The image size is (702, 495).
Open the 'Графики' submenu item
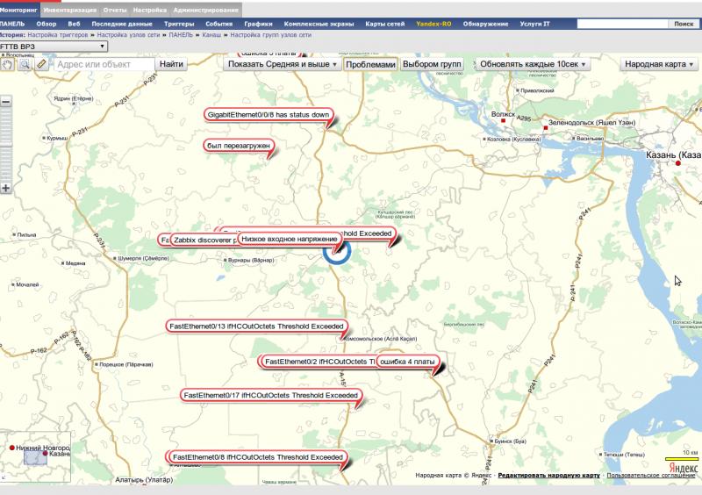pyautogui.click(x=258, y=24)
